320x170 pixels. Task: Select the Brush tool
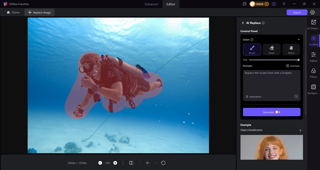pos(252,49)
